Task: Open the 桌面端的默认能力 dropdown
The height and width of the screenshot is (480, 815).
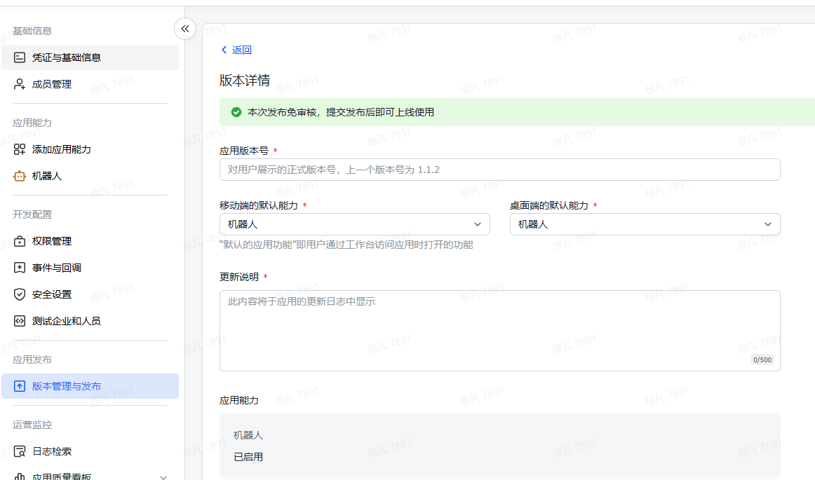Action: 767,224
